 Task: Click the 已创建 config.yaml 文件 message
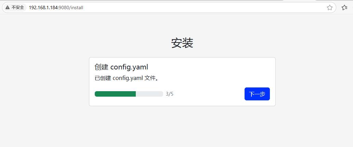pos(126,78)
